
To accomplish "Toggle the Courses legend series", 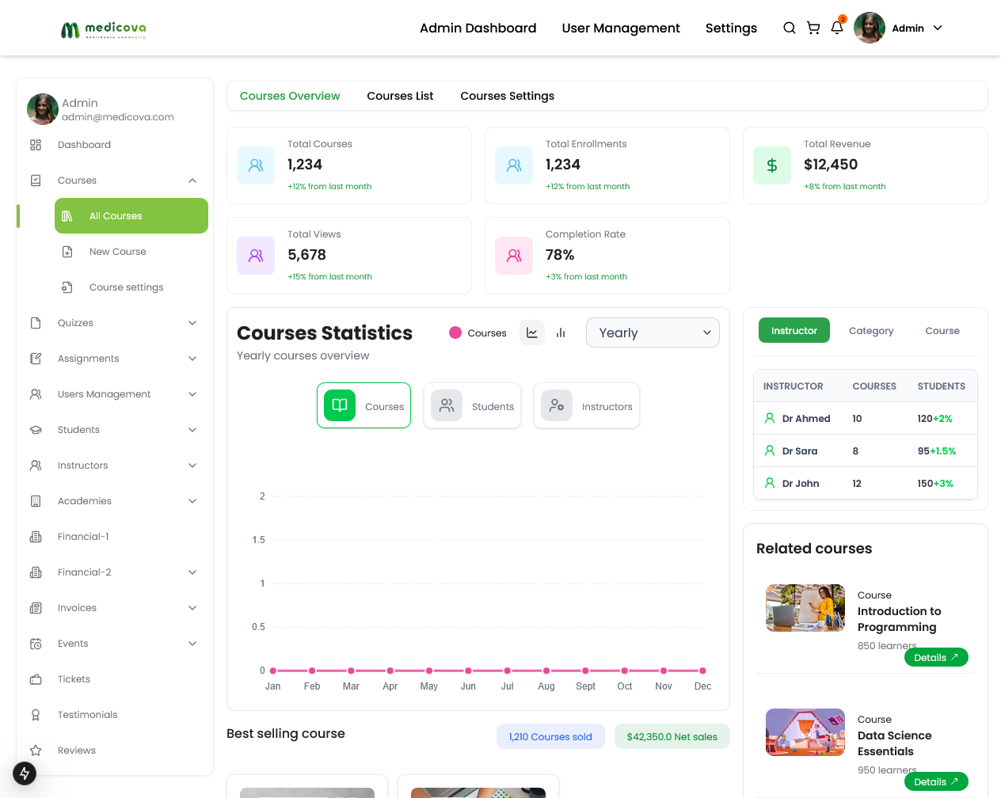I will (x=478, y=333).
